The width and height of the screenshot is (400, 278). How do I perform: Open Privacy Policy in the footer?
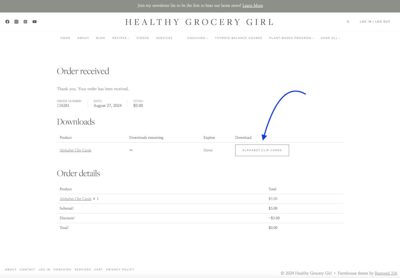click(120, 269)
